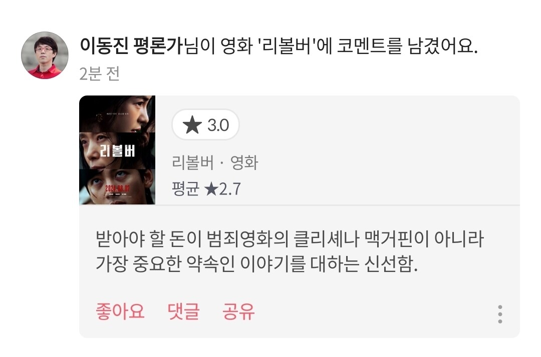
Task: Open the three-dot more options menu
Action: point(500,314)
